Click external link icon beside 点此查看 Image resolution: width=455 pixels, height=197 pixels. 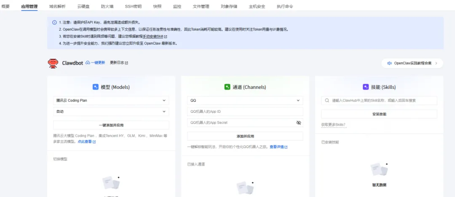(x=94, y=142)
